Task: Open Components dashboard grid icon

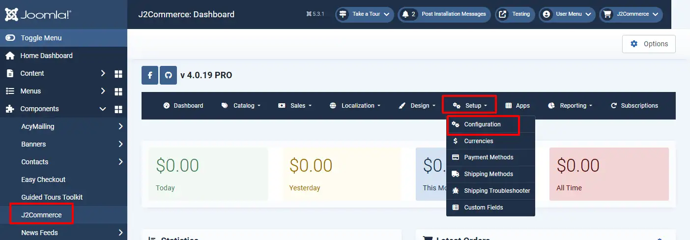Action: click(118, 109)
